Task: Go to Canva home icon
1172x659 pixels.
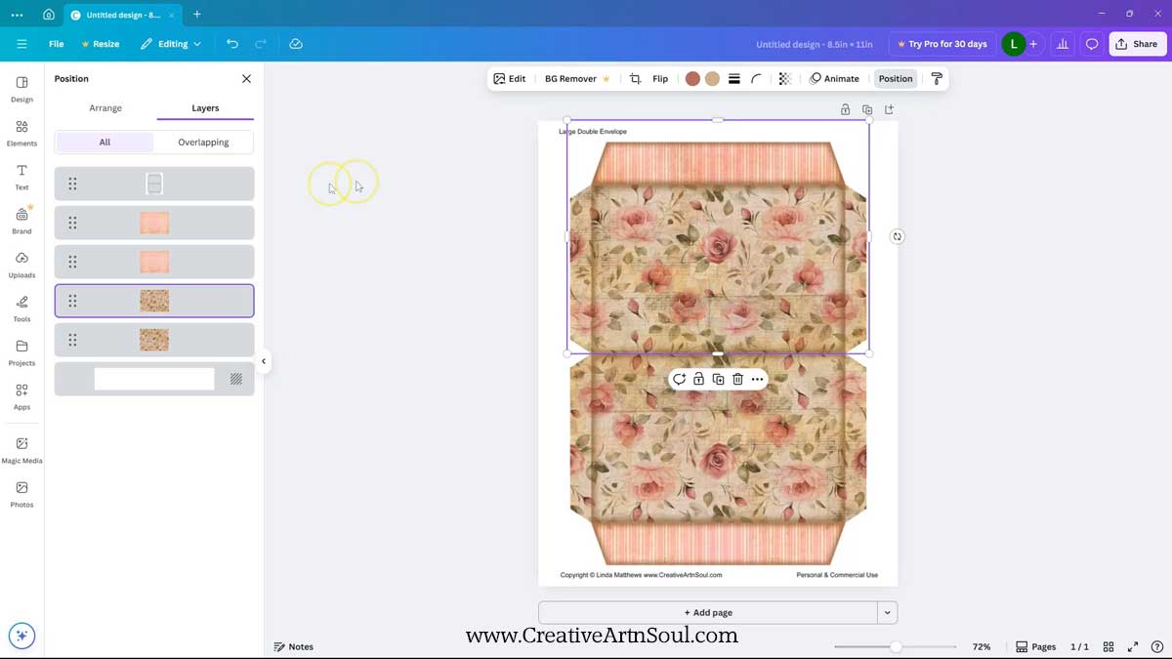Action: point(48,15)
